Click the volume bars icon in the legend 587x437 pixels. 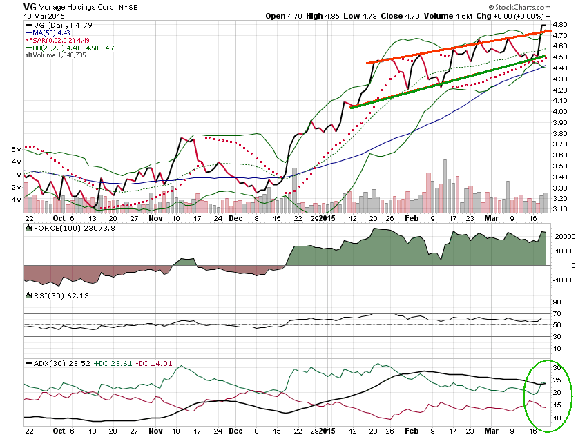pos(28,55)
